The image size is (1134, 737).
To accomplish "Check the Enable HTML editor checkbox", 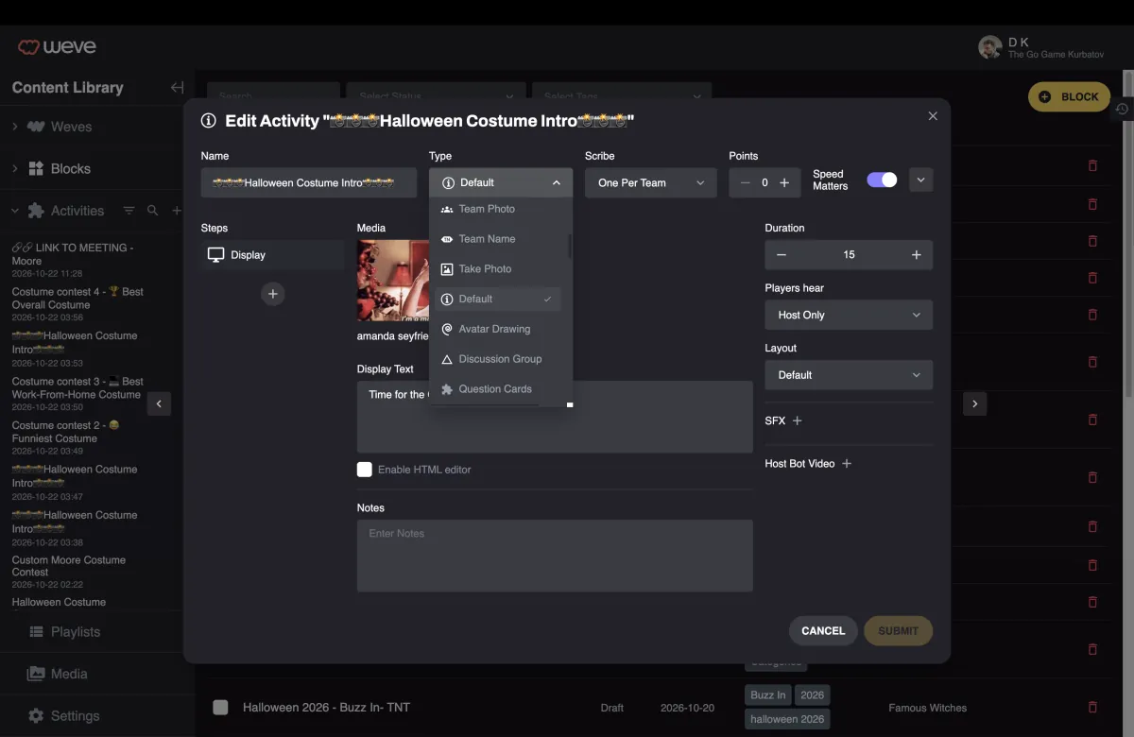I will (x=365, y=470).
